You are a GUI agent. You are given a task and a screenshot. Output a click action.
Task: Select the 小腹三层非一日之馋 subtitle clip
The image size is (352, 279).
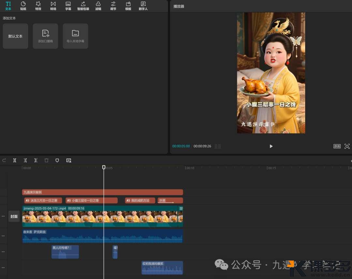(x=92, y=200)
